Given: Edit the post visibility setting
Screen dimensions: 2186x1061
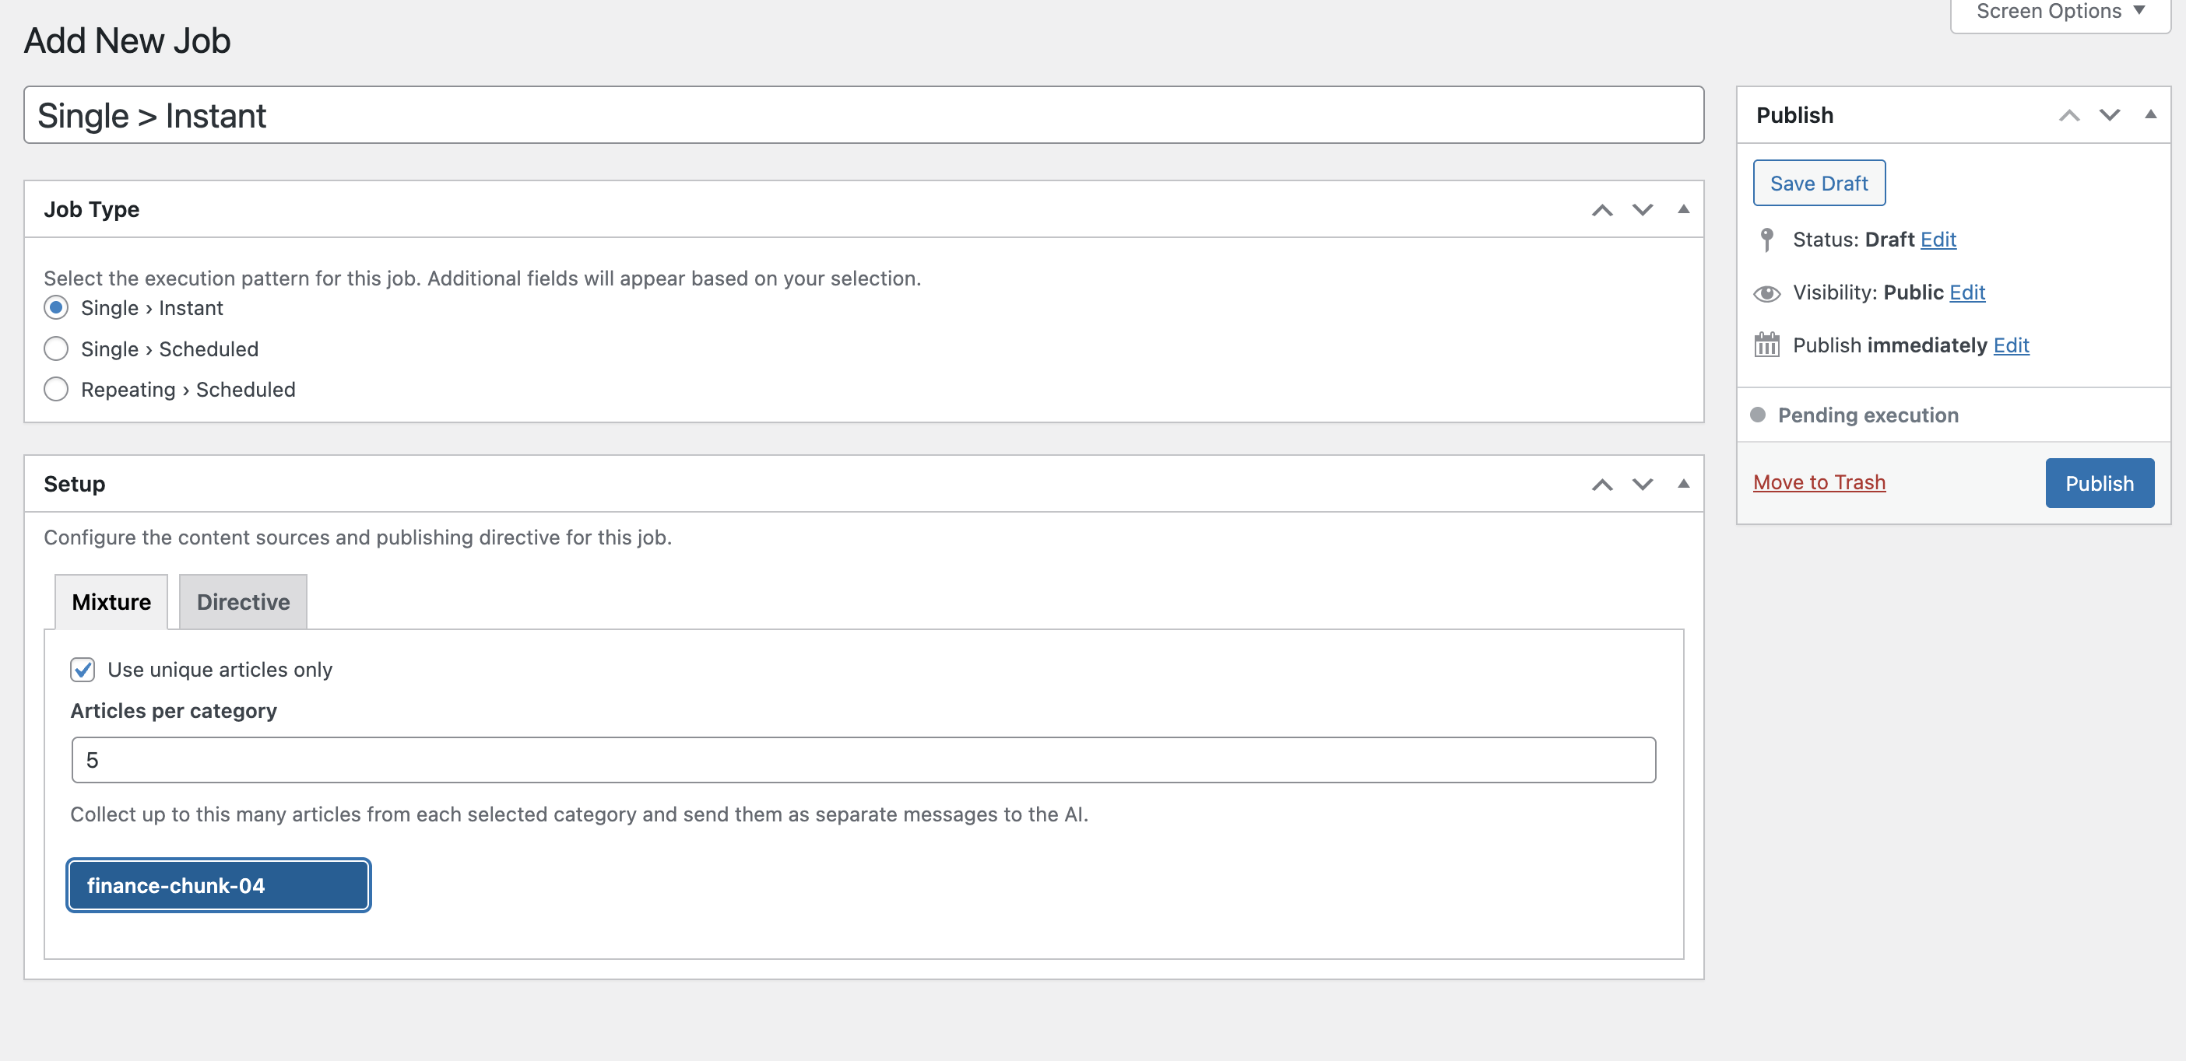Looking at the screenshot, I should (1968, 292).
